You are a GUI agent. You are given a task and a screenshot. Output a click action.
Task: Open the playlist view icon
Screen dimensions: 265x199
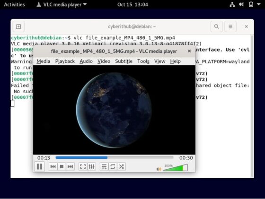point(104,166)
